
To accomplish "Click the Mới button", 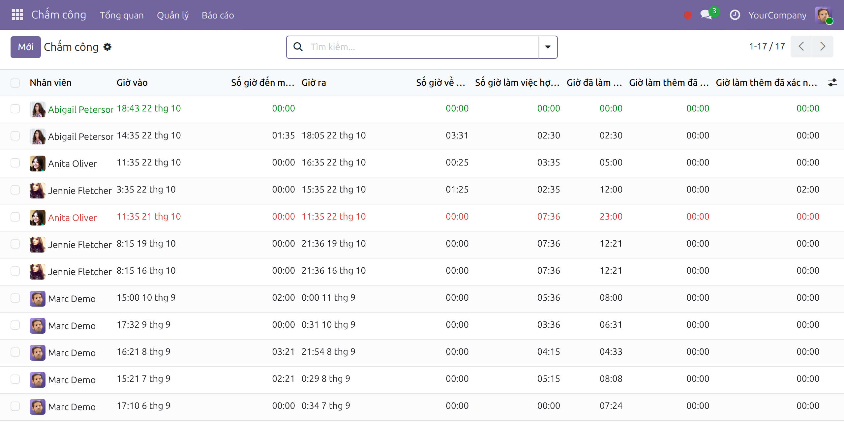I will [26, 47].
